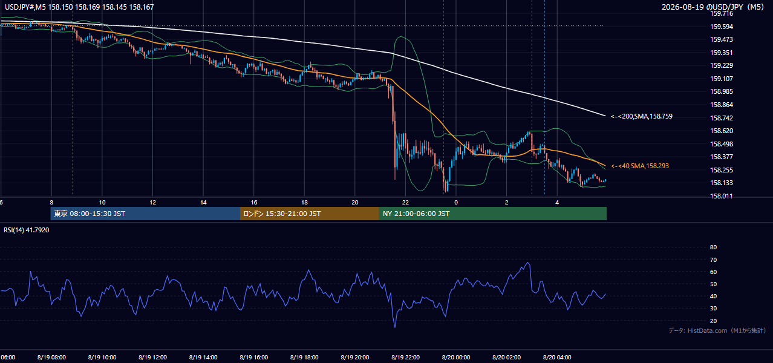Screen dimensions: 773x363
Task: Click price axis value 158.255
Action: coord(722,170)
